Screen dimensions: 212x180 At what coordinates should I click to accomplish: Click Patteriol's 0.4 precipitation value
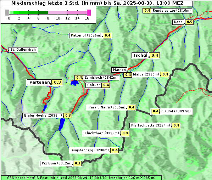pyautogui.click(x=107, y=35)
